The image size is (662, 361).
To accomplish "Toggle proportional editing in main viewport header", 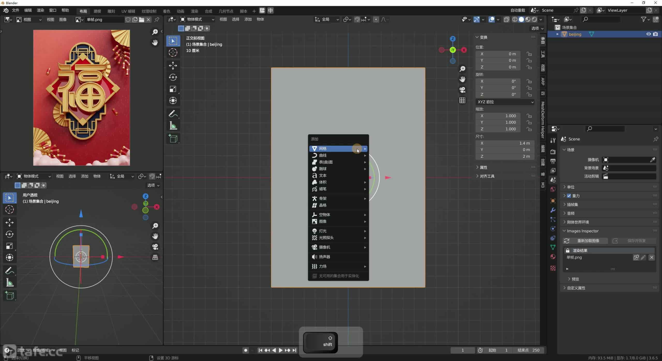I will [x=376, y=19].
